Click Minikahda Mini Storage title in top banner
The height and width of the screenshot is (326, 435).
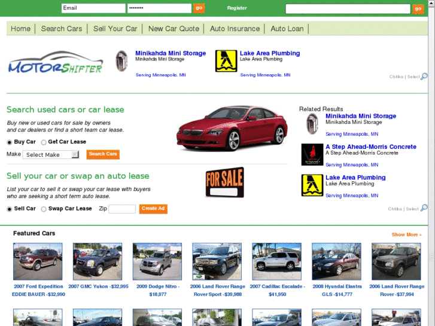point(171,53)
